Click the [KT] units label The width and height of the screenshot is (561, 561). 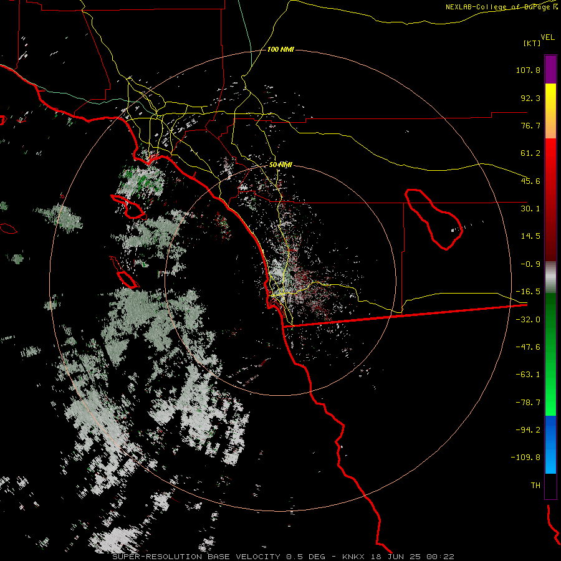532,43
